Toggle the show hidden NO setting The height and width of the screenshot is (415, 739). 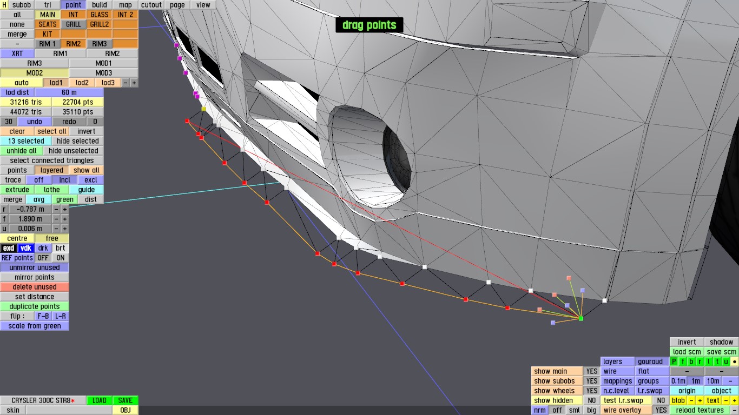[x=592, y=400]
